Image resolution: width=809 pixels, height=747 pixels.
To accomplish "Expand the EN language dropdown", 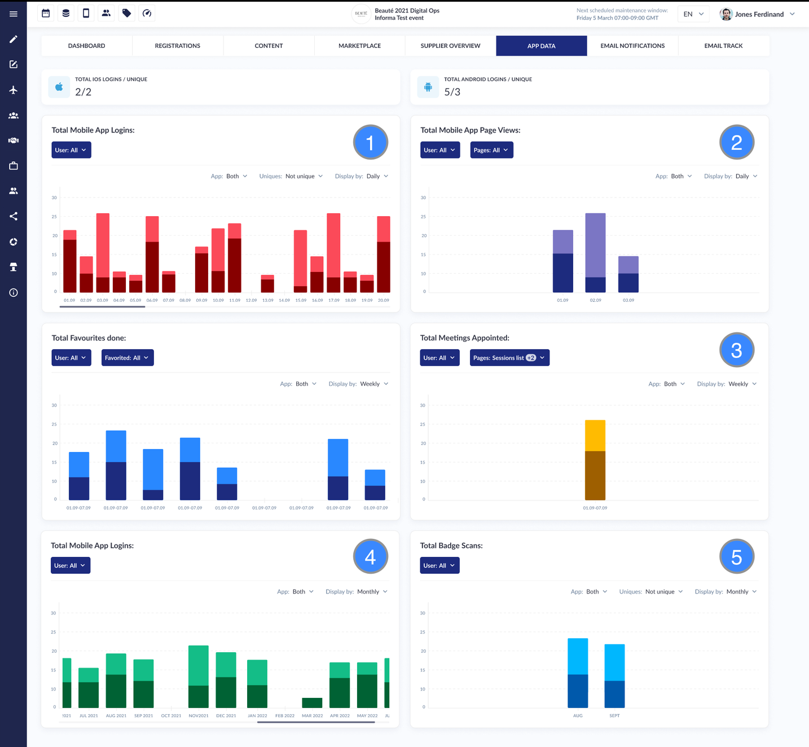I will 693,14.
